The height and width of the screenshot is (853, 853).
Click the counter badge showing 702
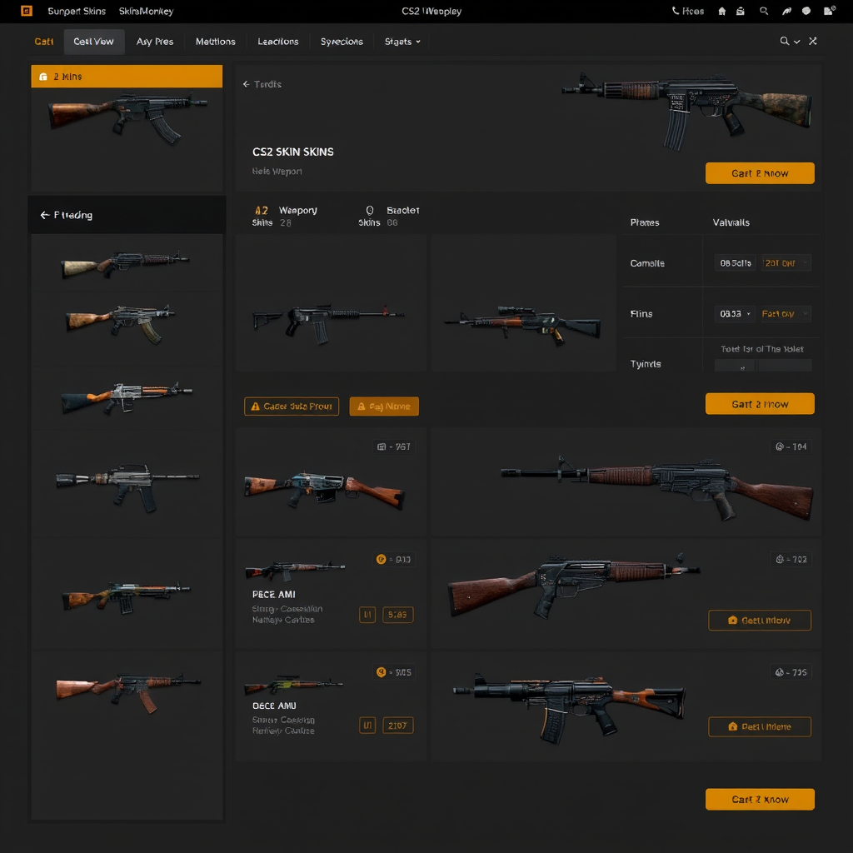coord(791,559)
